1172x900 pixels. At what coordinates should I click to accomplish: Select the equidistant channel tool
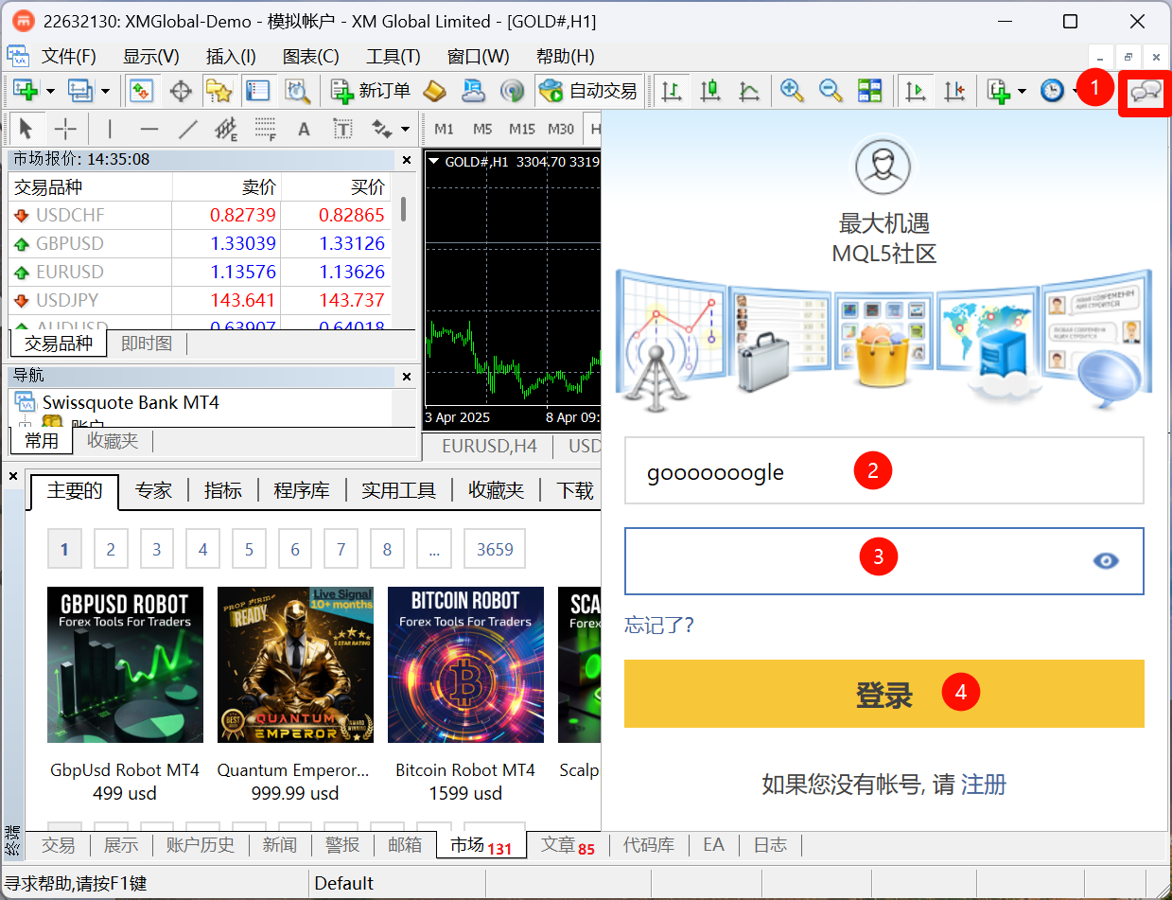pyautogui.click(x=226, y=128)
